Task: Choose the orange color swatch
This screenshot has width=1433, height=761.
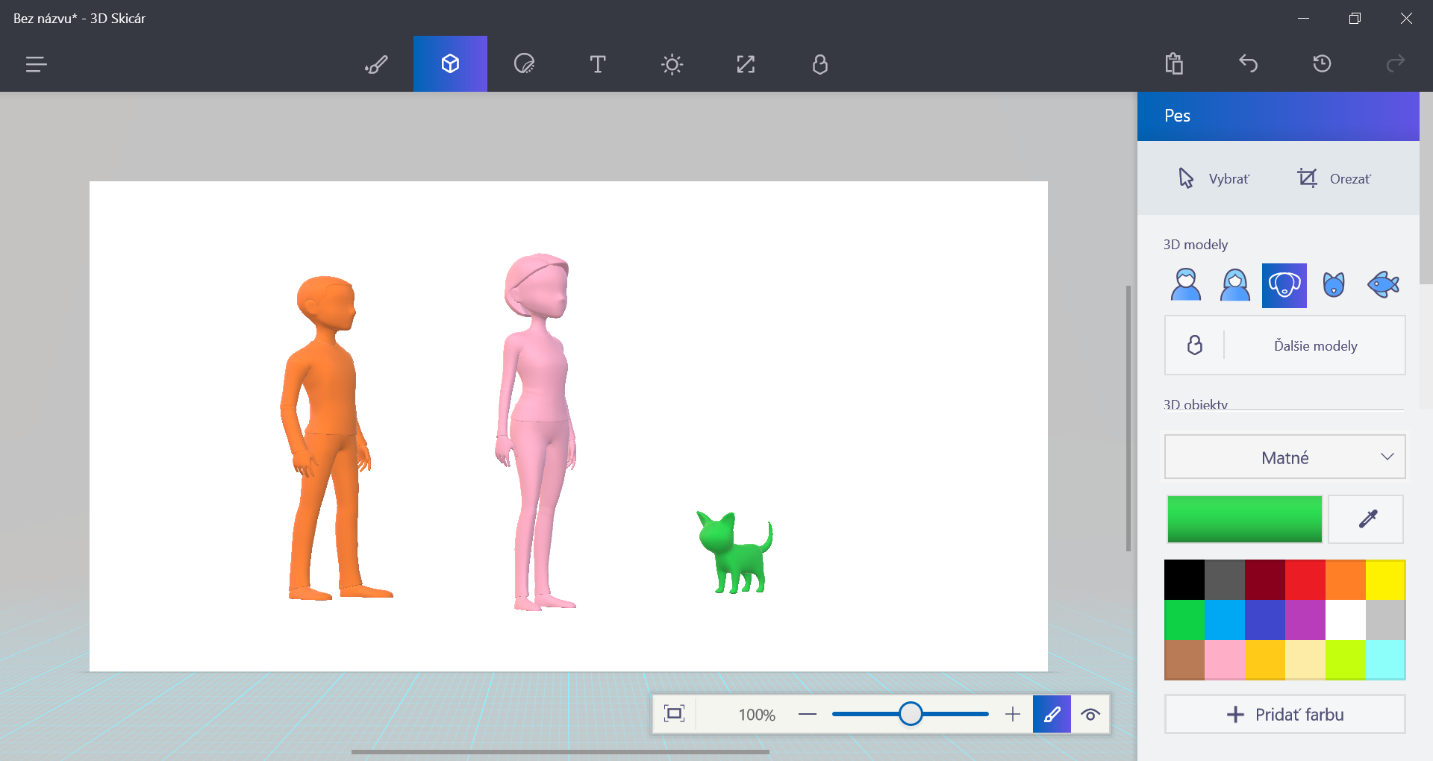Action: point(1345,580)
